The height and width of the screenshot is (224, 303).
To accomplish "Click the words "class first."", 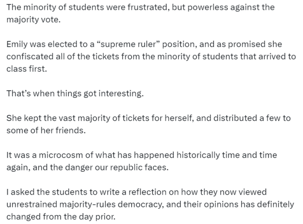I will (x=27, y=69).
